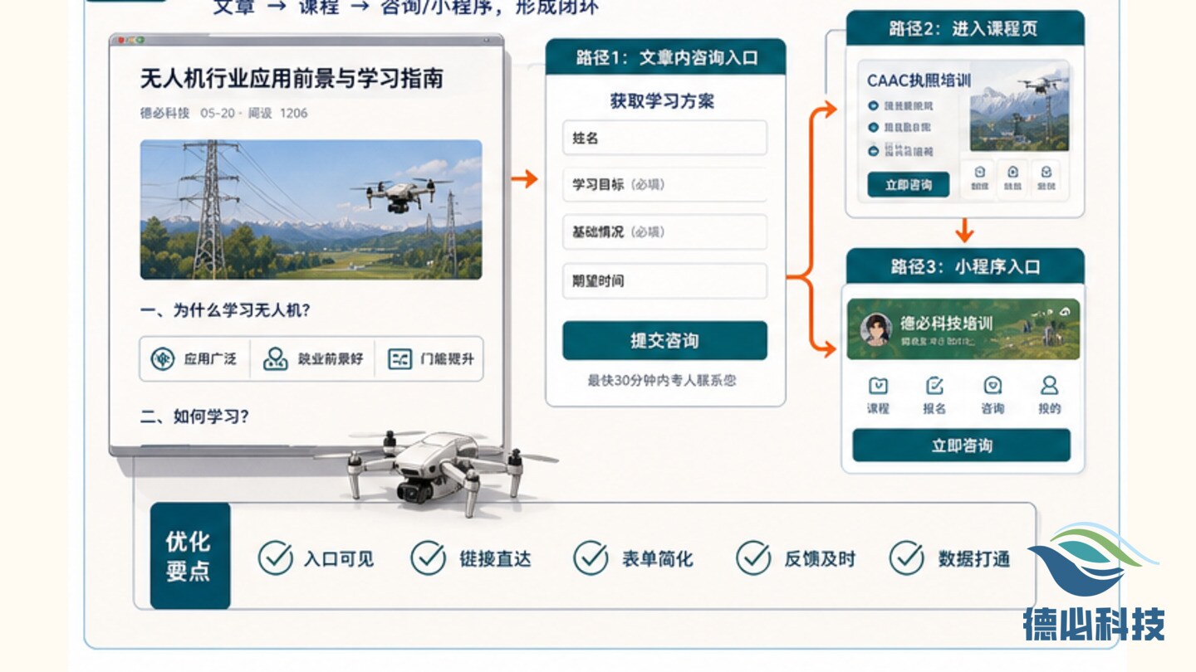The height and width of the screenshot is (672, 1196).
Task: Submit the form with 提交咨询
Action: pos(664,341)
